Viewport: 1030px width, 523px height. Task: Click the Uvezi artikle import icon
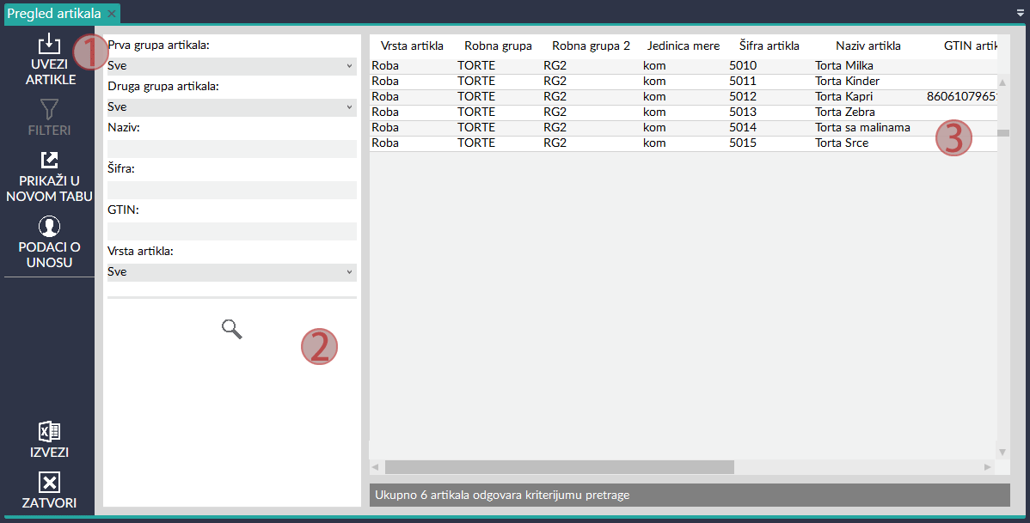tap(49, 45)
